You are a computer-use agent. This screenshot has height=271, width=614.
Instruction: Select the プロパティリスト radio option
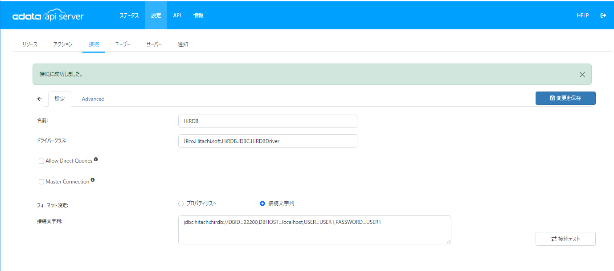(181, 203)
